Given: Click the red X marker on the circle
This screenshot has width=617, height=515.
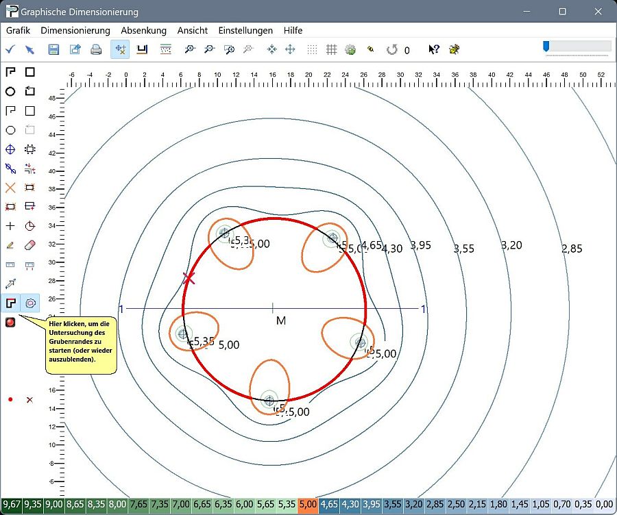Looking at the screenshot, I should pos(189,278).
